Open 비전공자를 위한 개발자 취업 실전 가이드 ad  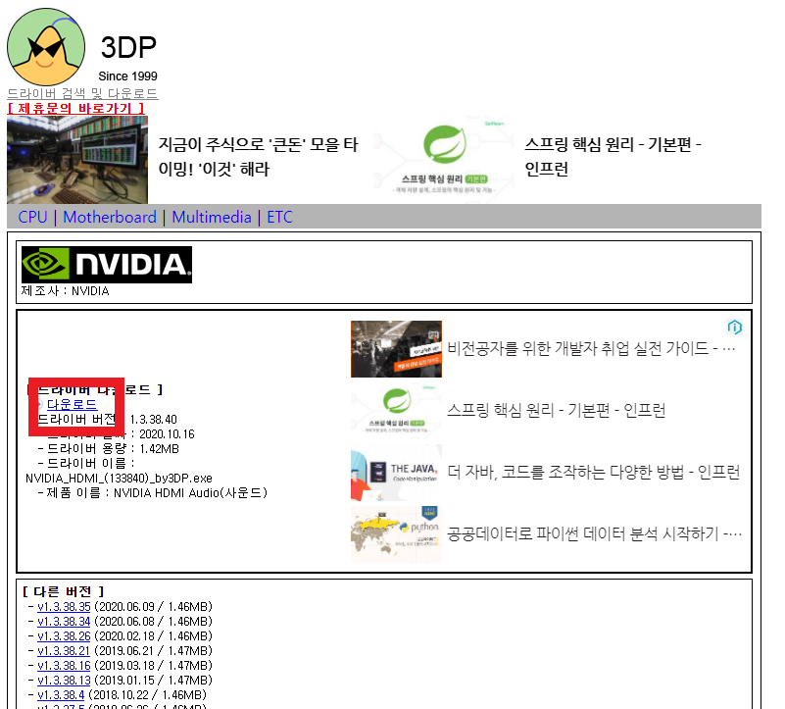coord(591,348)
